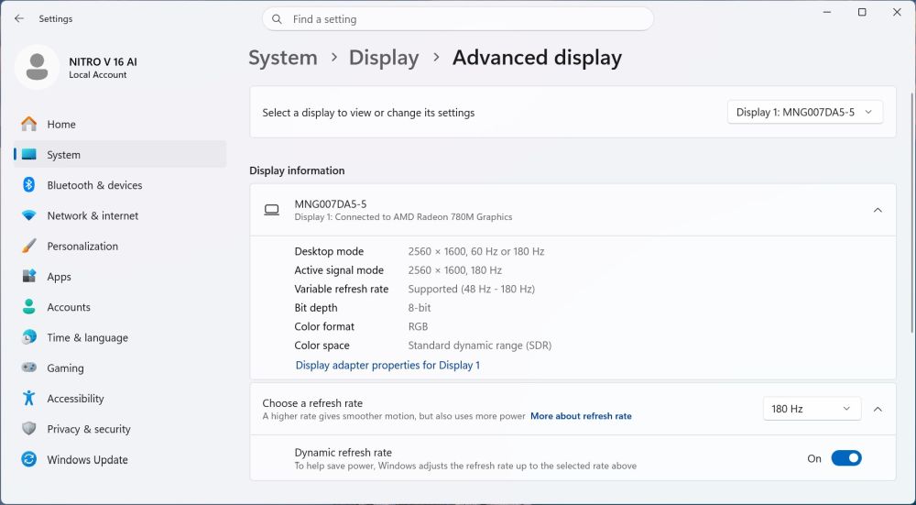Click the Accounts person icon
The width and height of the screenshot is (916, 505).
pos(28,307)
